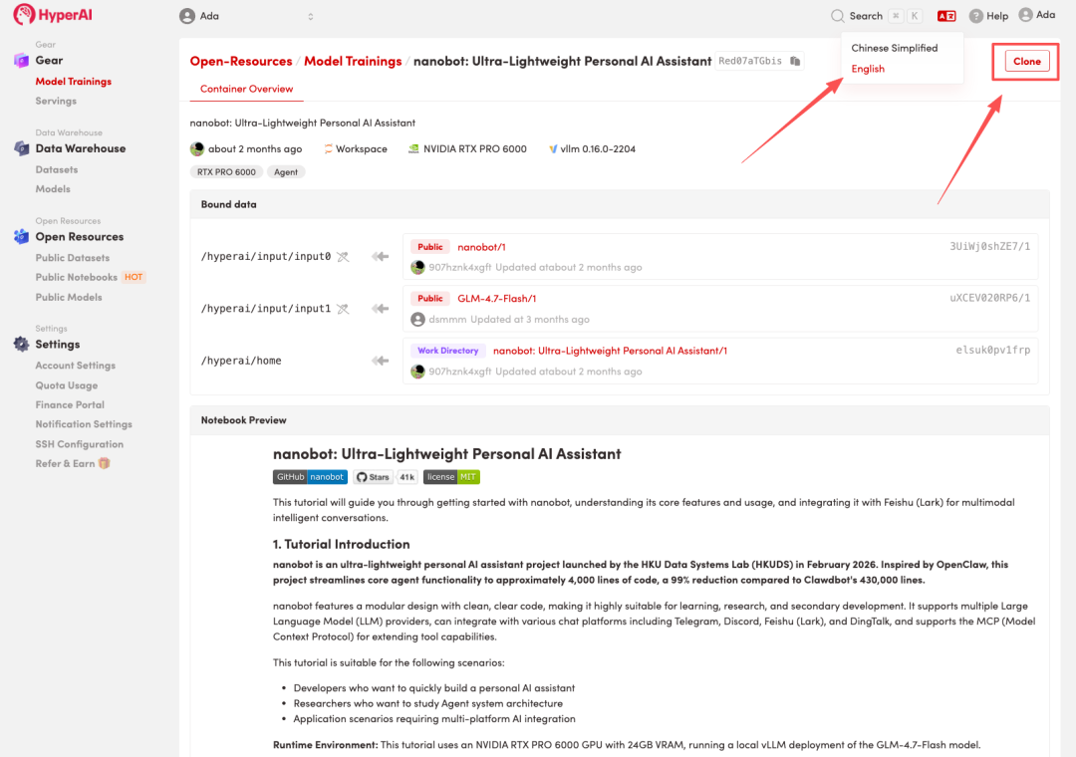Select English from the language dropdown

868,69
